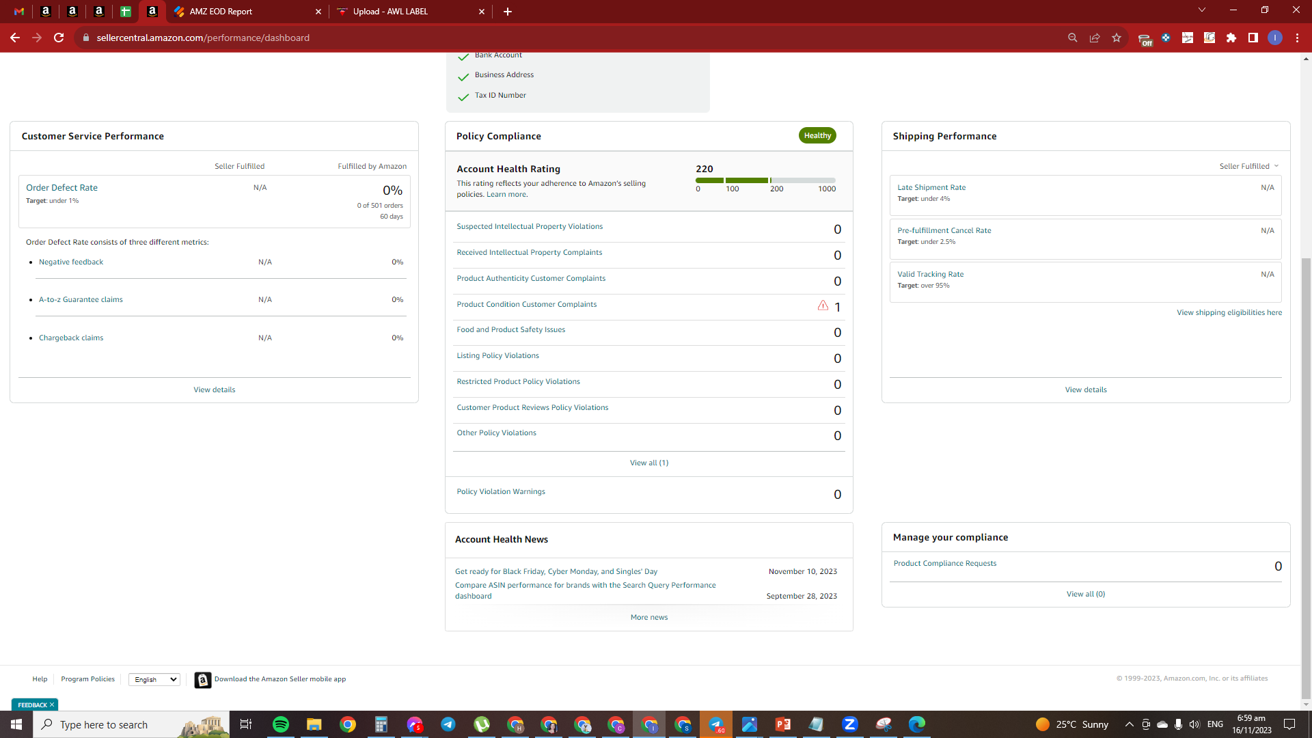The height and width of the screenshot is (738, 1312).
Task: Dismiss the FEEDBACK tab
Action: point(51,705)
